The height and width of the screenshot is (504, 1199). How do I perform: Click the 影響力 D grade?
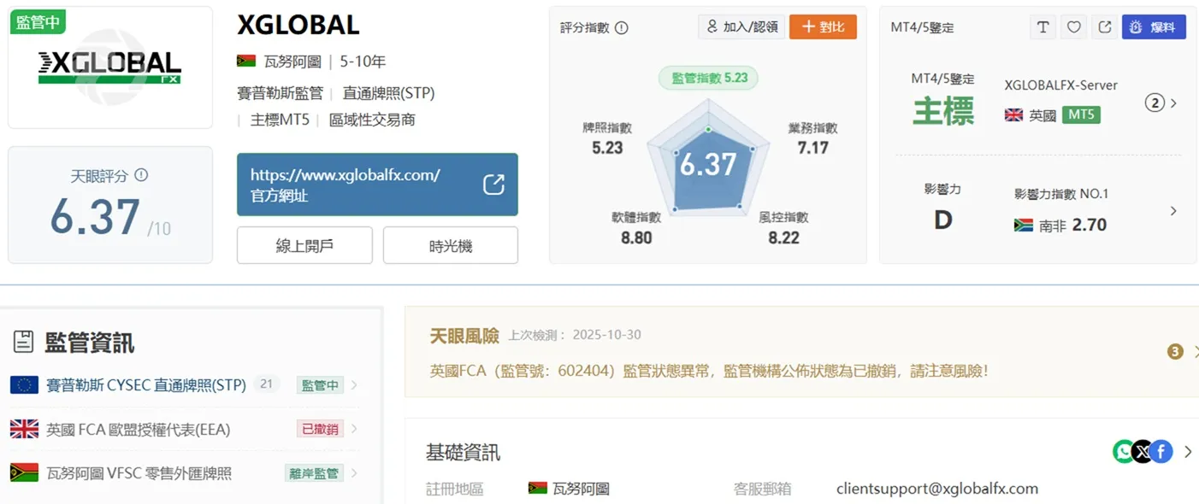(x=942, y=220)
